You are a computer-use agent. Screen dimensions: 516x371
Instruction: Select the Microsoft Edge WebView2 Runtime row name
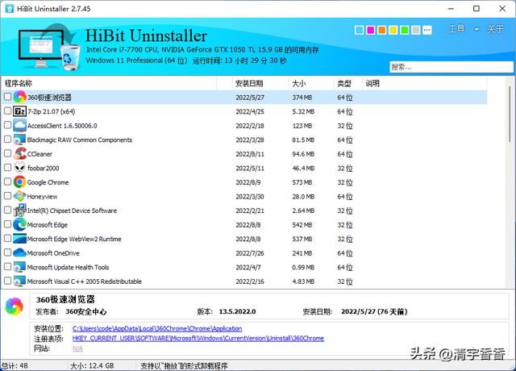click(x=74, y=239)
